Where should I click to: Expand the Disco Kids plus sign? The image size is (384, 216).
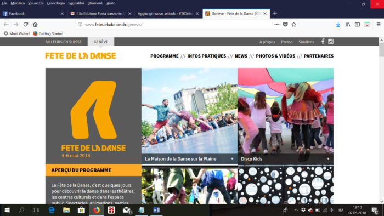(x=328, y=159)
